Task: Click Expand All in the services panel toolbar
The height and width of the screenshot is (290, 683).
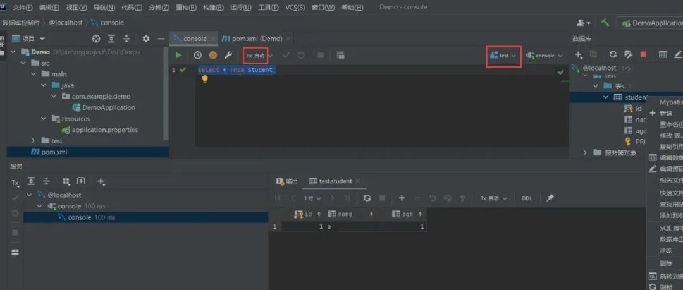Action: pos(31,181)
